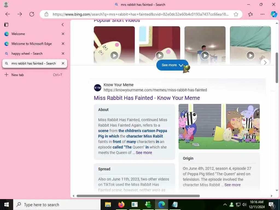Screen dimensions: 280x210
Task: Click scroll right arrow at bottom
Action: 272,196
